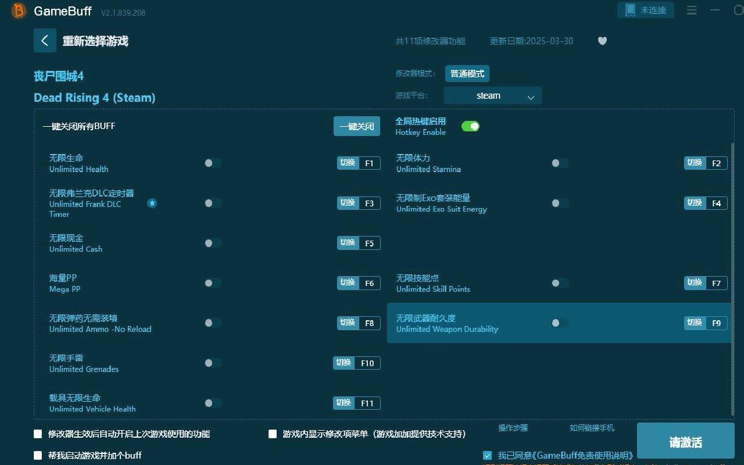Screen dimensions: 744x465
Task: Enable Unlimited Ammo No Reload switch
Action: point(213,323)
